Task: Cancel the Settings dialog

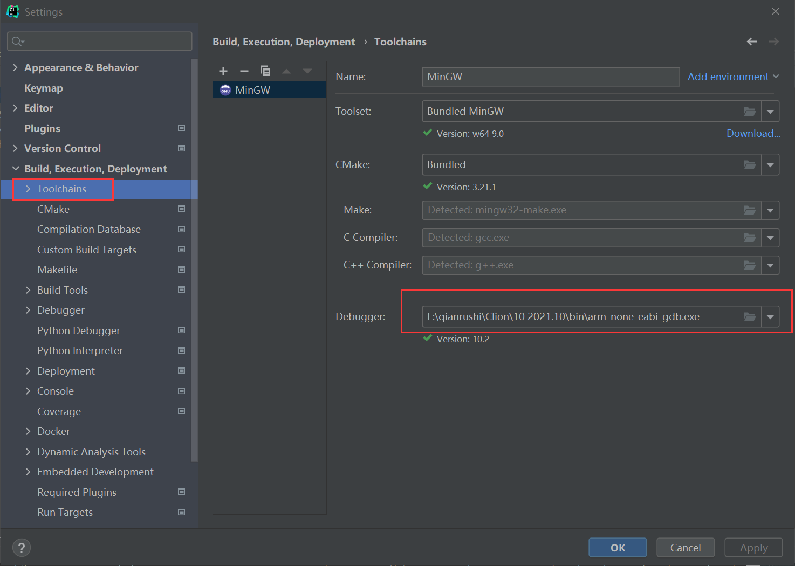Action: pyautogui.click(x=686, y=548)
